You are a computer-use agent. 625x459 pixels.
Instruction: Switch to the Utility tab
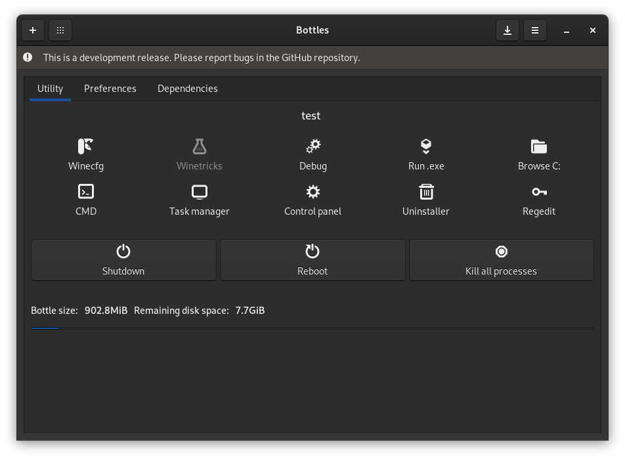tap(50, 89)
